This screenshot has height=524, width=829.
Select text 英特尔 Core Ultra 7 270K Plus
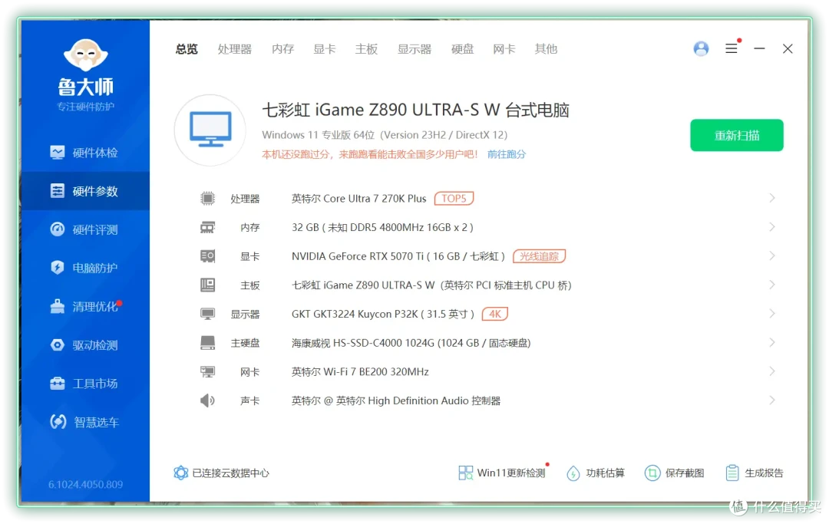tap(359, 199)
